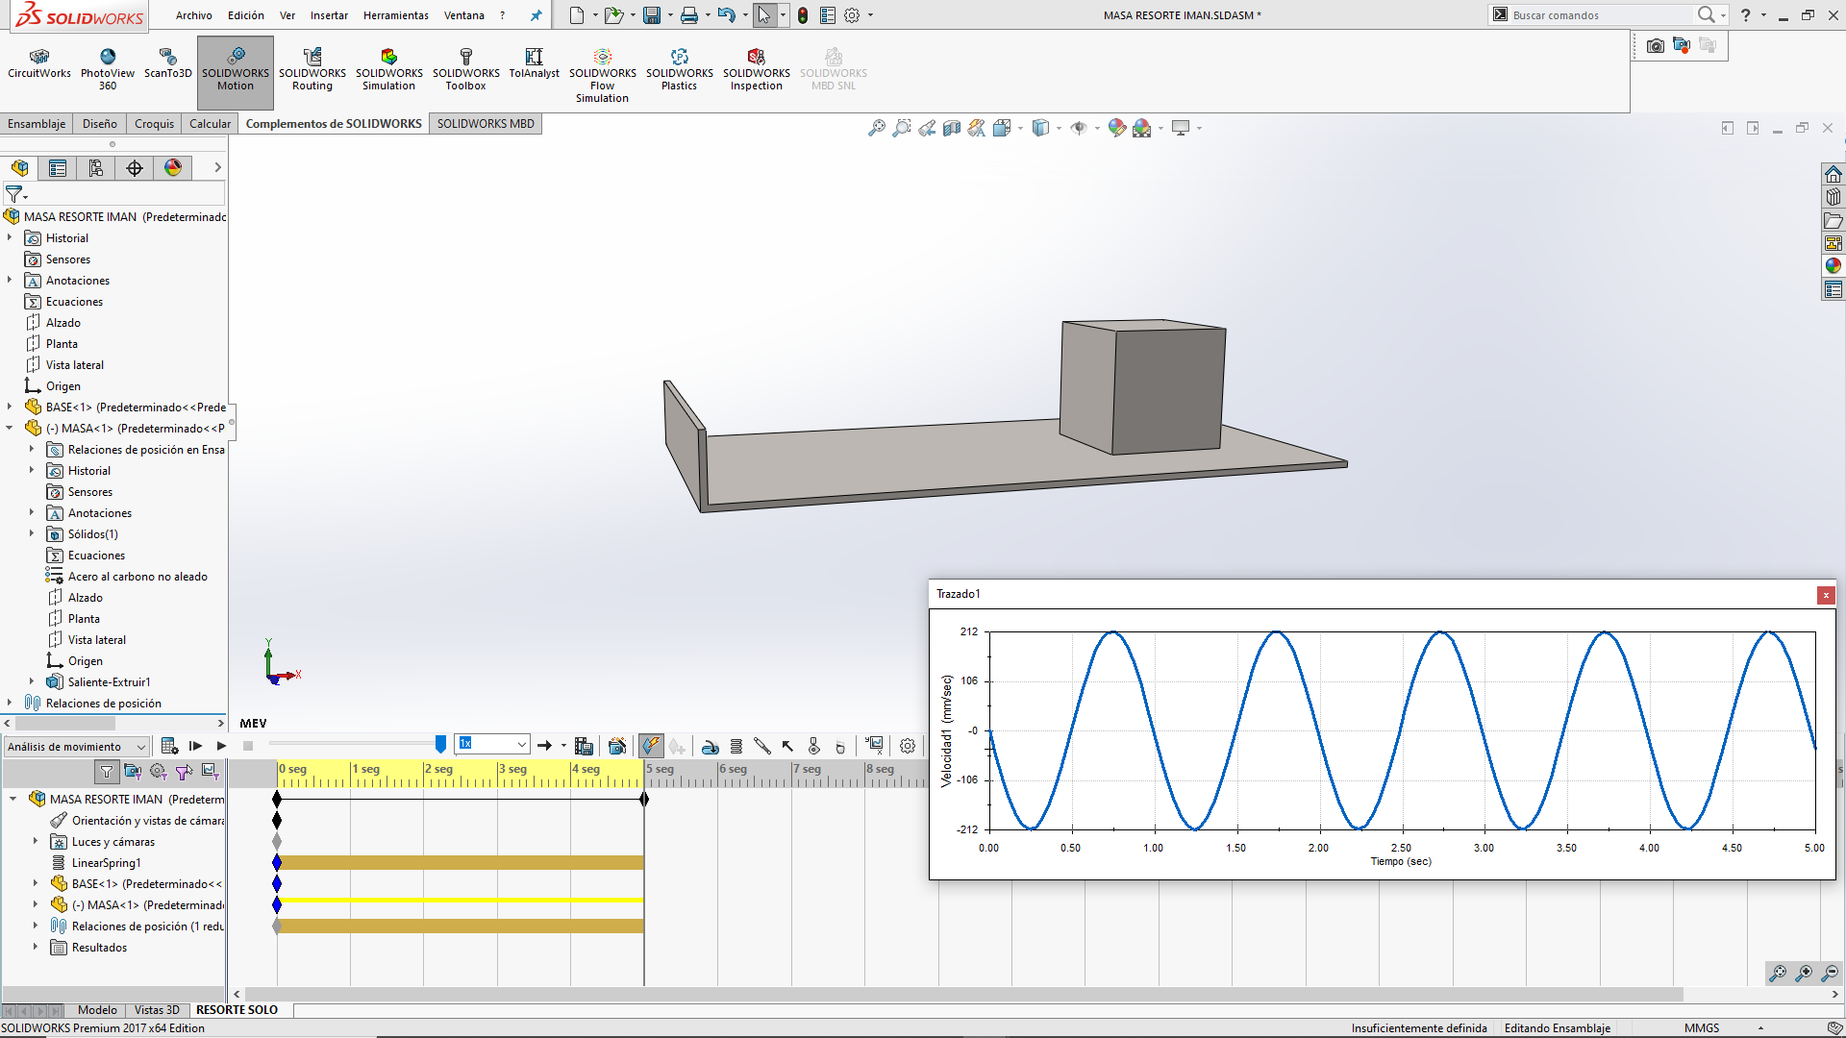Toggle the timeline filter button

click(x=107, y=771)
